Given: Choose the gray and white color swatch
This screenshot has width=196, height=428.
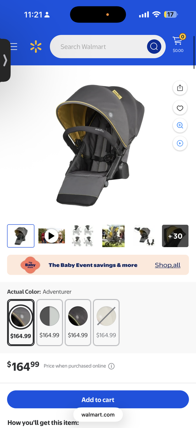Looking at the screenshot, I should [x=49, y=322].
